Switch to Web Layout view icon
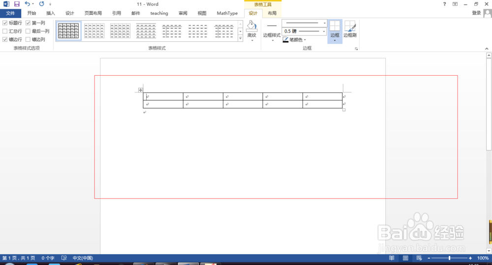This screenshot has height=265, width=492. (x=419, y=258)
